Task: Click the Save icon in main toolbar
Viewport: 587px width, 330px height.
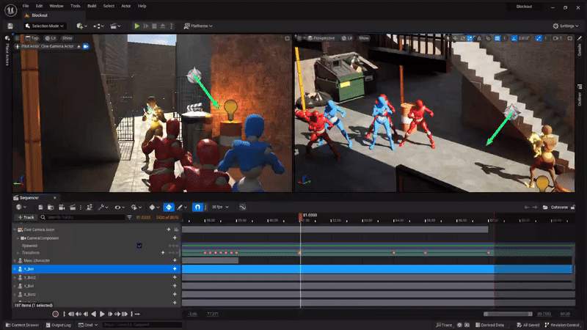Action: (10, 26)
